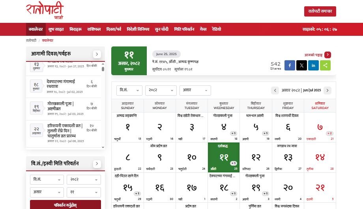Select calendar day २०
This screenshot has width=363, height=209.
(x=288, y=187)
